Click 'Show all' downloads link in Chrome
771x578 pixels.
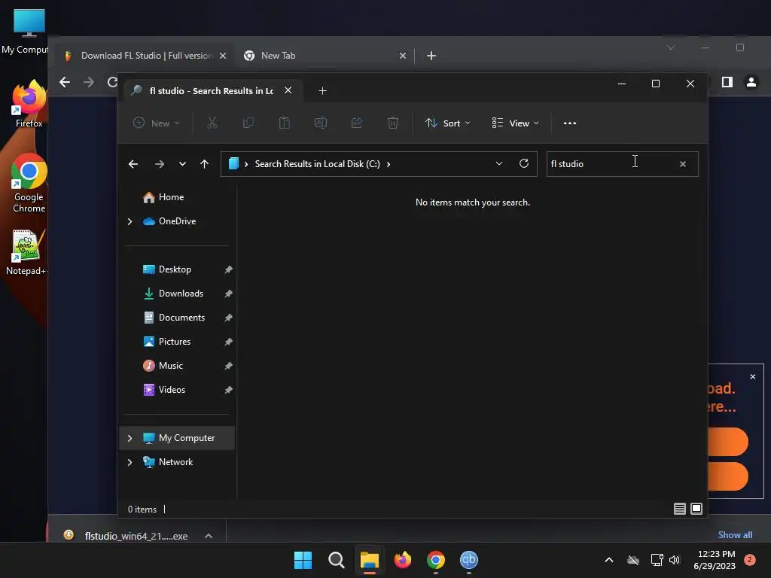click(735, 535)
